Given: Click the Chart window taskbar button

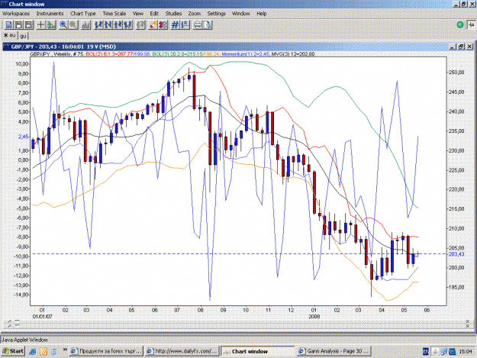Looking at the screenshot, I should (x=258, y=351).
